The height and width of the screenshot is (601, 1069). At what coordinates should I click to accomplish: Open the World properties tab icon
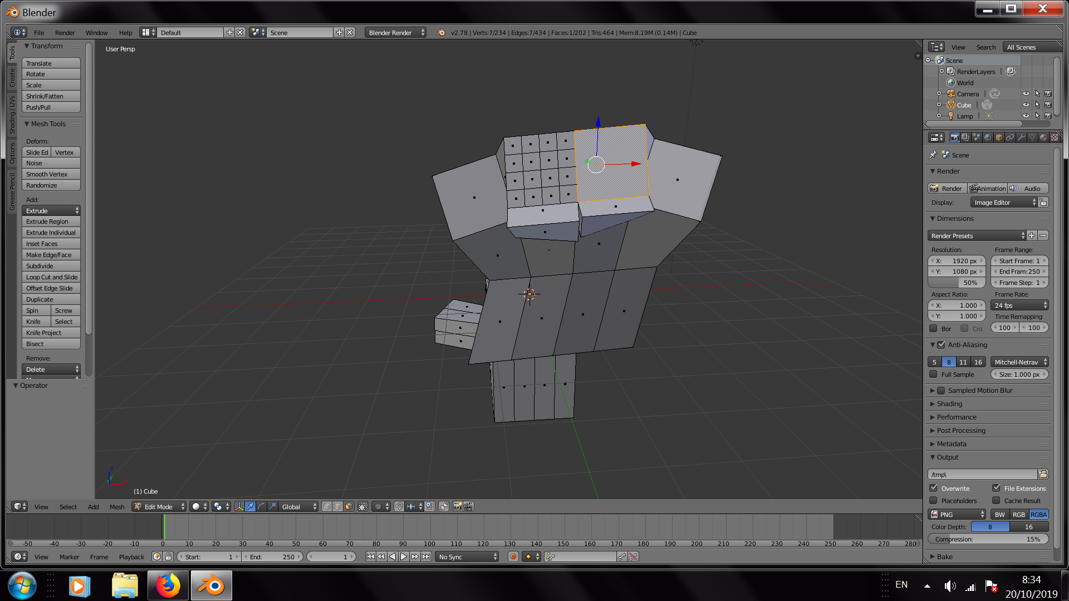click(x=988, y=137)
